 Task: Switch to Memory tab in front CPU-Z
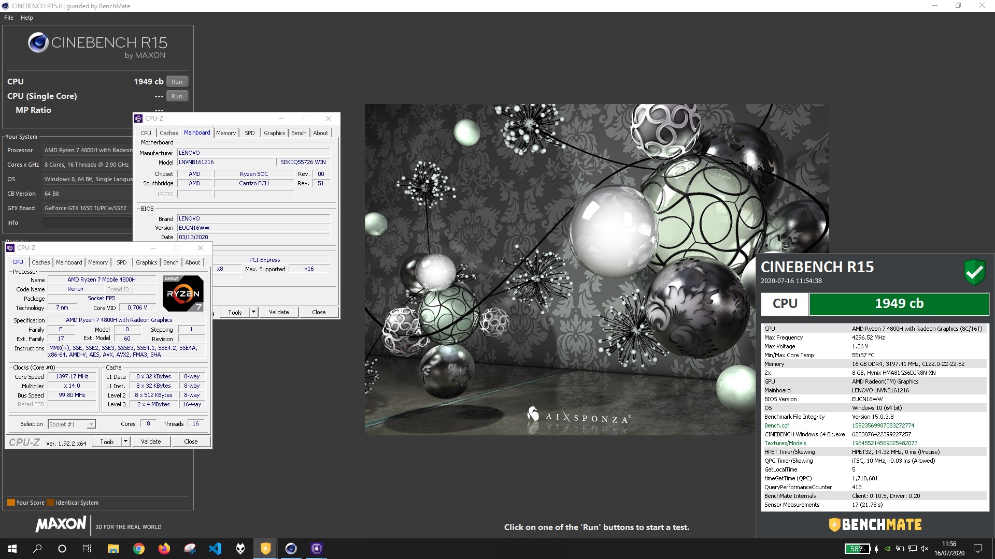click(98, 262)
